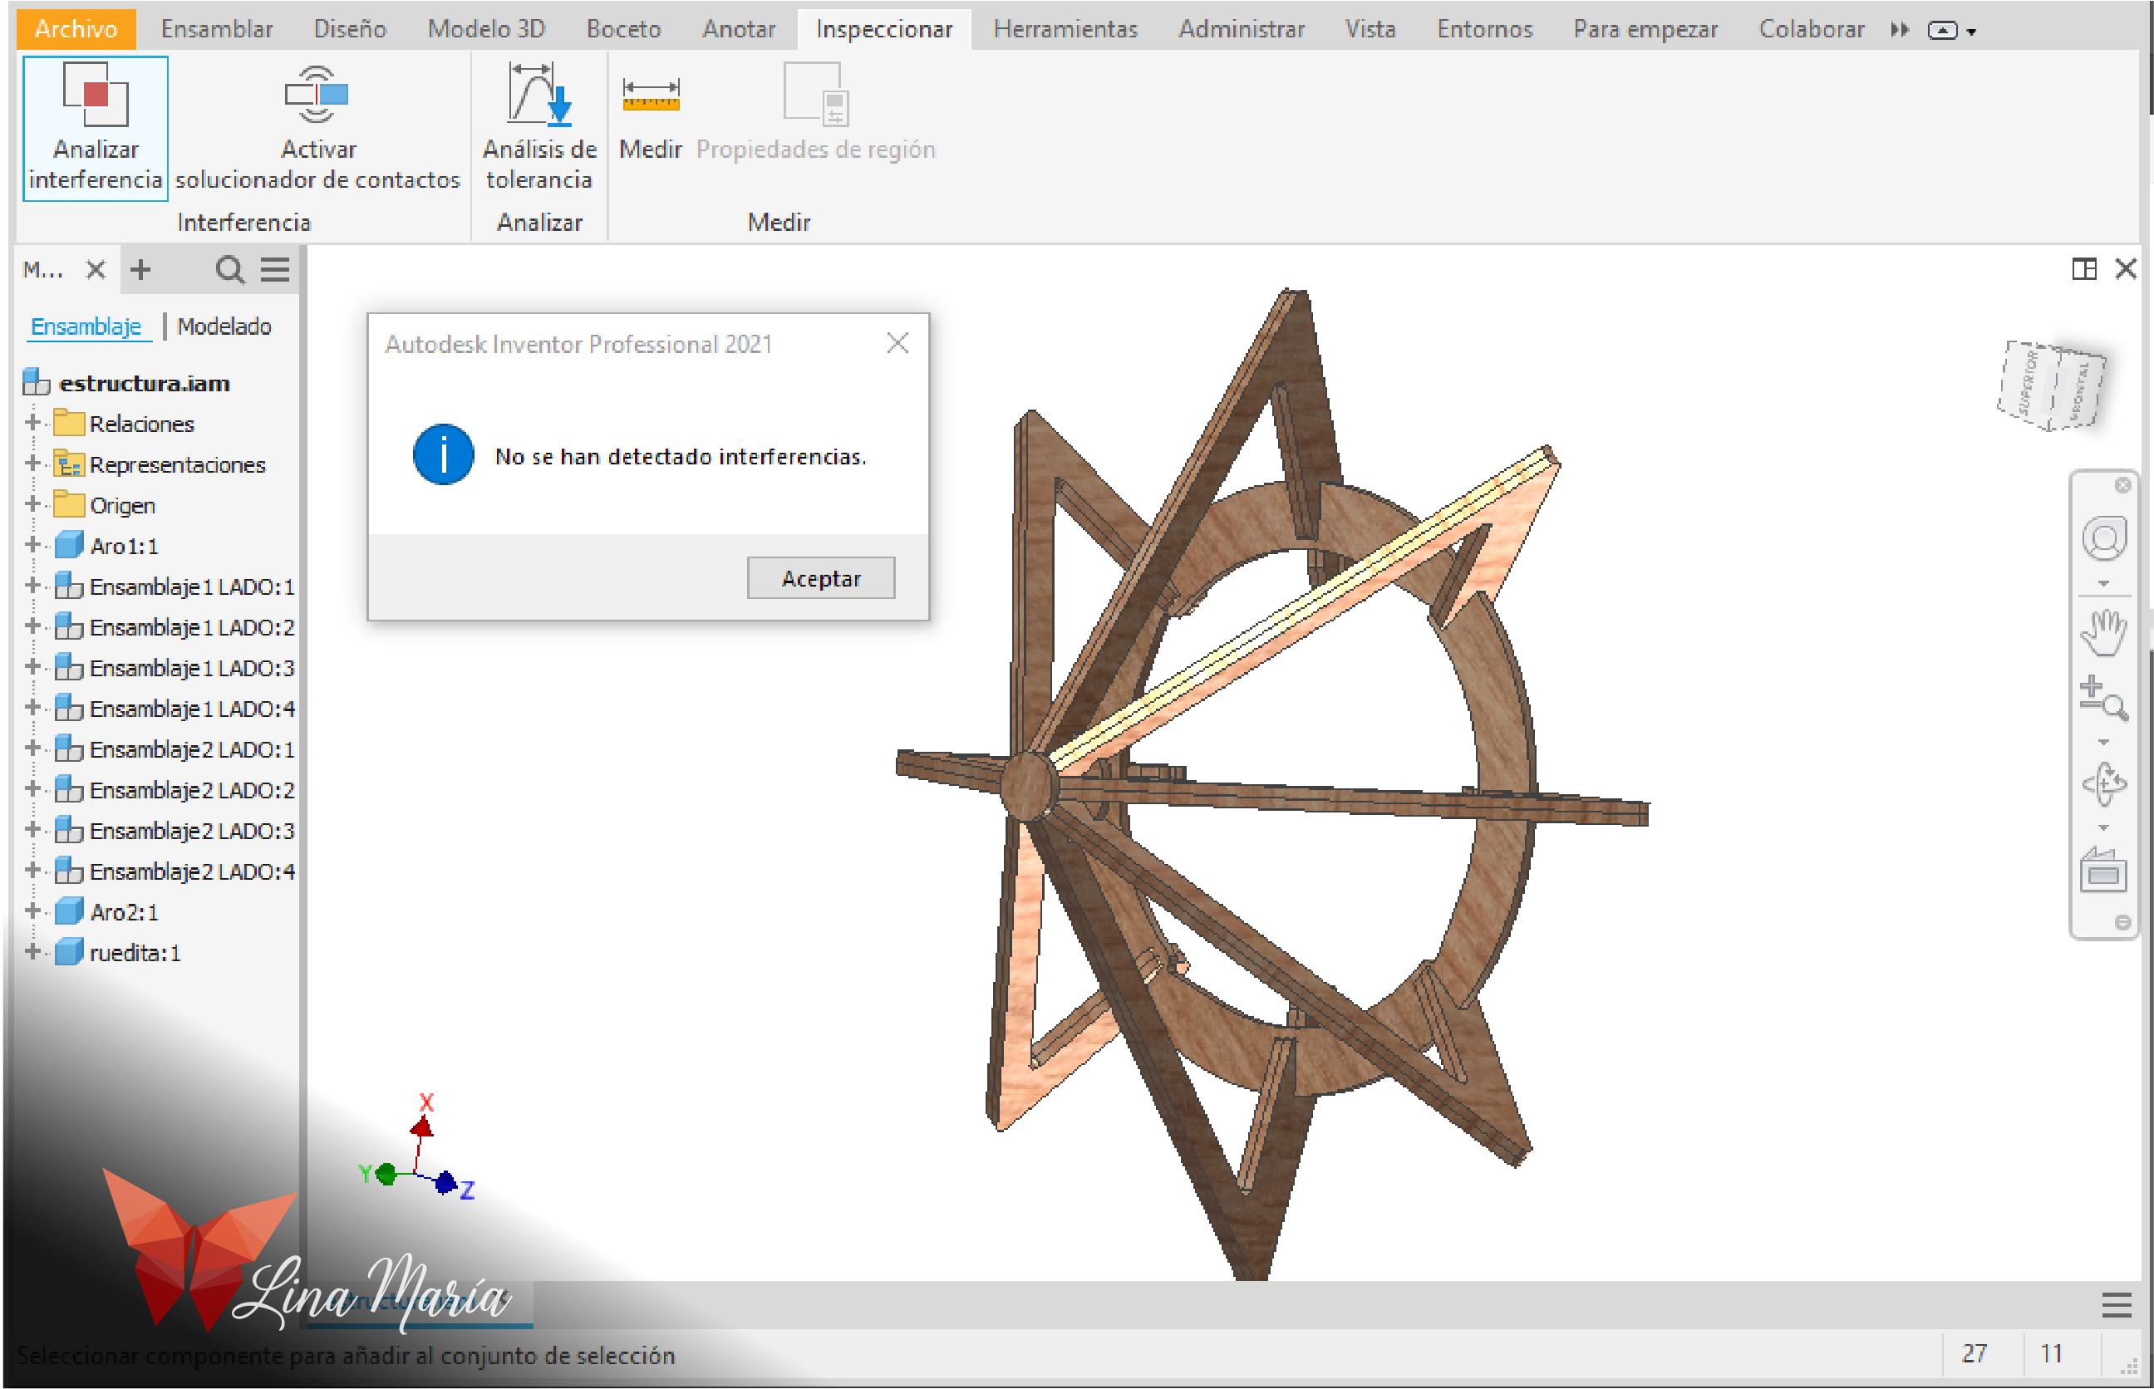Open the Archivo menu
This screenshot has height=1389, width=2154.
click(76, 29)
